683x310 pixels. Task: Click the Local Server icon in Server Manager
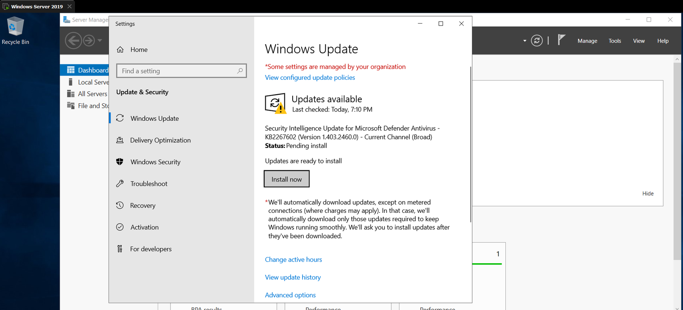pos(71,82)
